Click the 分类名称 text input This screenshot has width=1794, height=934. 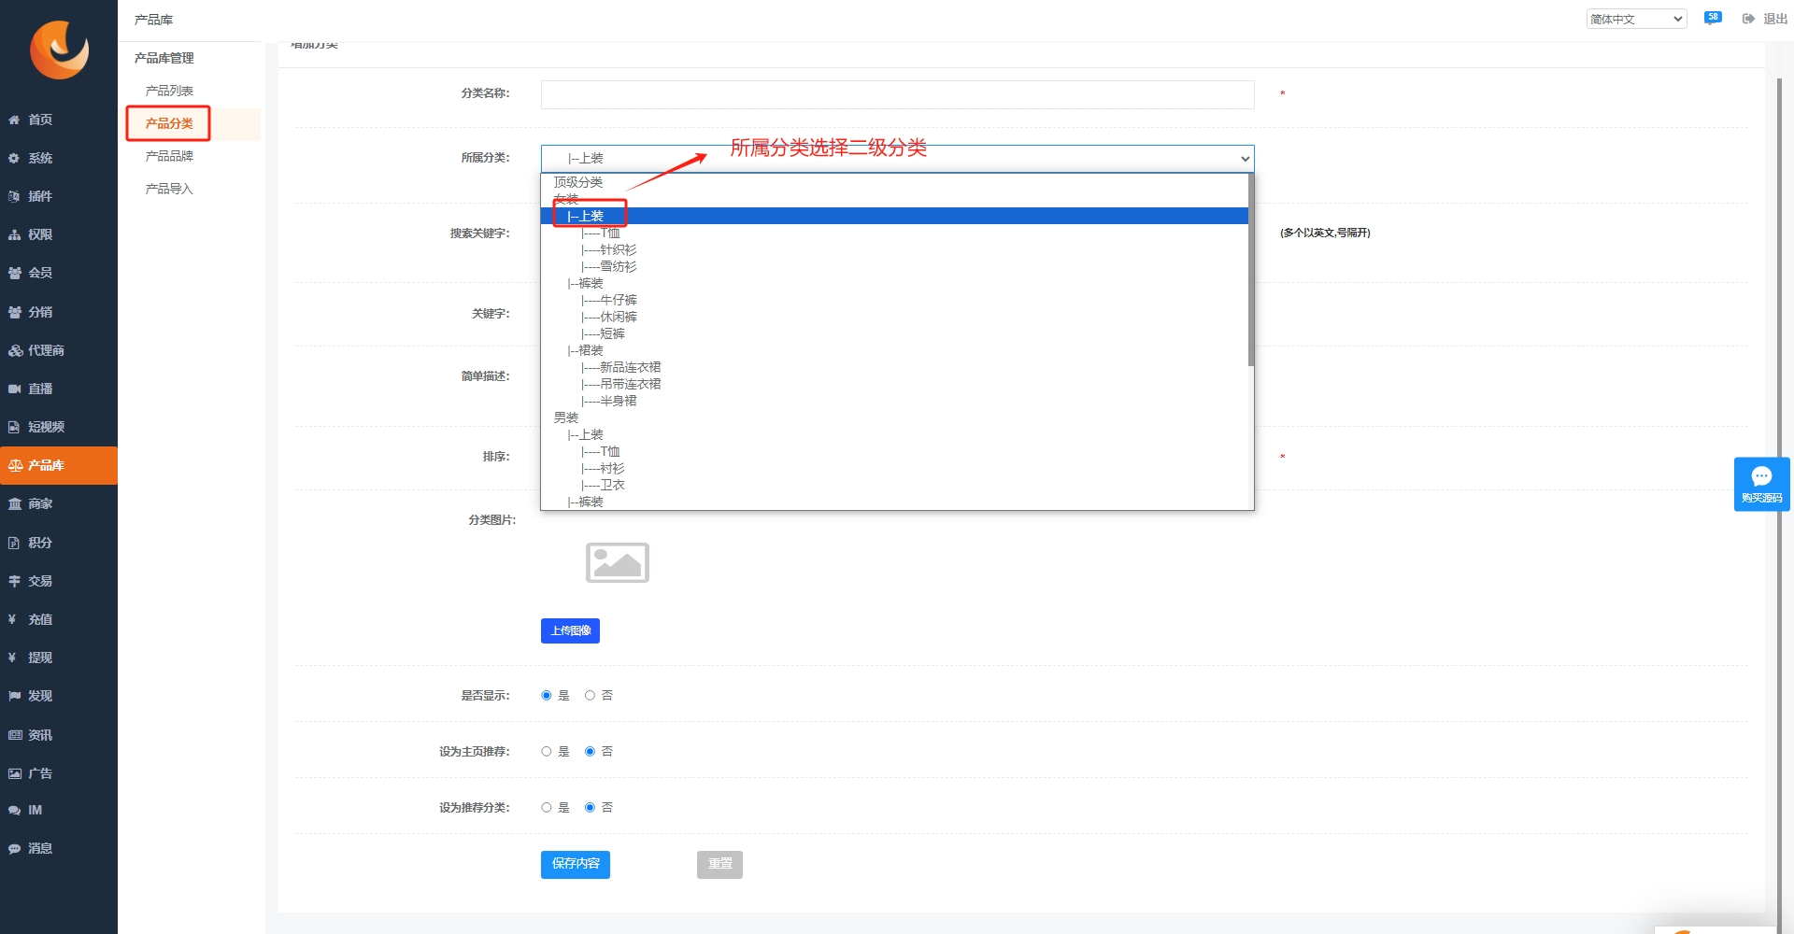pyautogui.click(x=897, y=94)
